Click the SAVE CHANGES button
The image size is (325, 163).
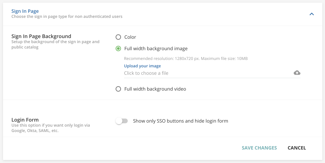click(259, 148)
